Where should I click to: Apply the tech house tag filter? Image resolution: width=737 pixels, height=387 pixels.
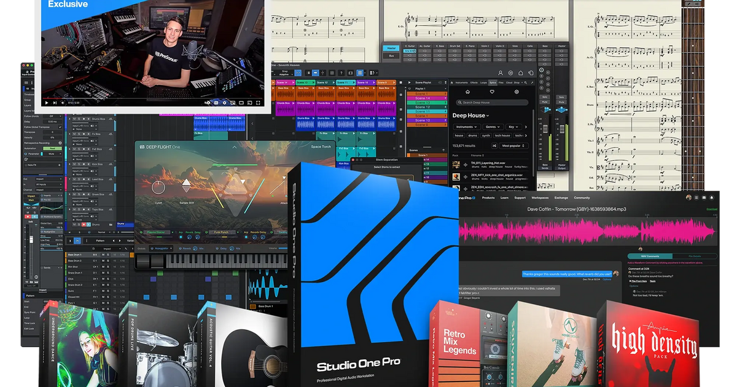(502, 135)
